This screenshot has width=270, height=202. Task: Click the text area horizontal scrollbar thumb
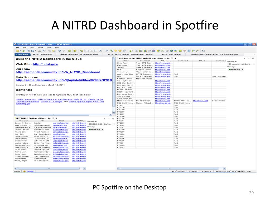click(54, 115)
